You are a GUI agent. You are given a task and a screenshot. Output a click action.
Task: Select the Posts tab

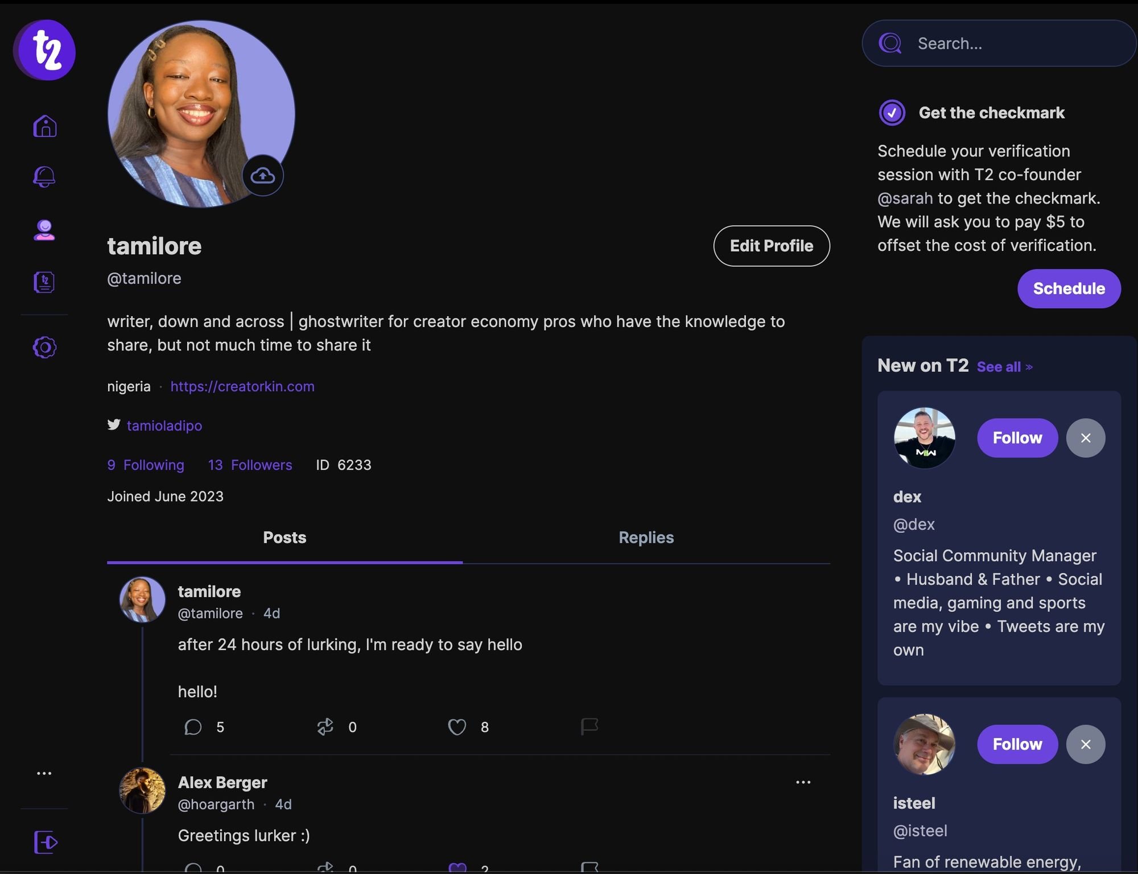point(284,537)
